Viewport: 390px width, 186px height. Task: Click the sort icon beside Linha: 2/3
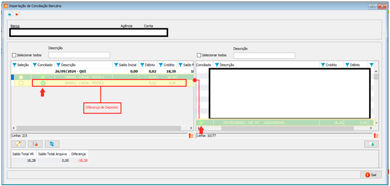point(191,135)
